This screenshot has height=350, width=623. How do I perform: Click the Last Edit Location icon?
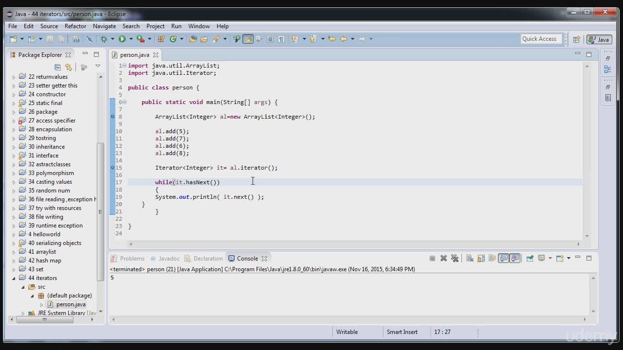point(332,39)
